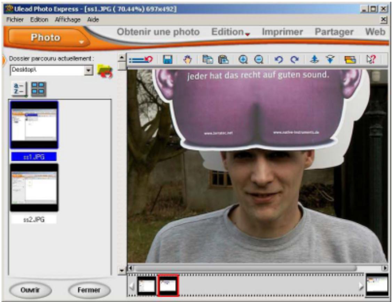Zoom in with the plus magnifier
The height and width of the screenshot is (302, 392).
tap(243, 59)
